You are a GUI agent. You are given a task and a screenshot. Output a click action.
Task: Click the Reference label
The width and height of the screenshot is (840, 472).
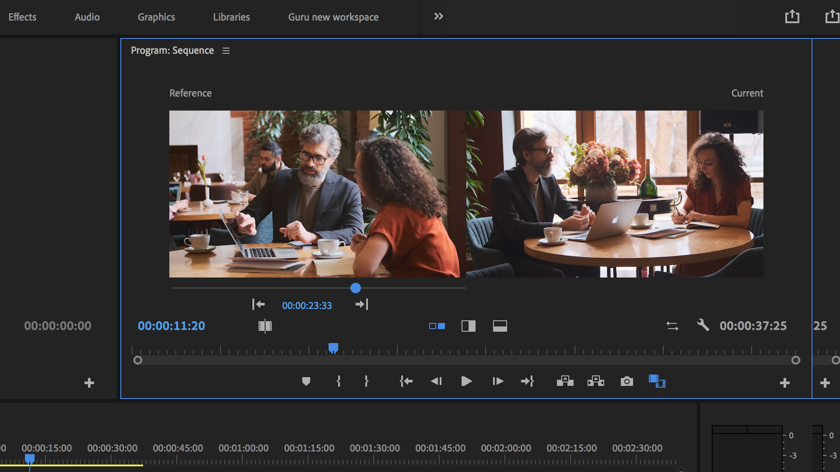click(190, 93)
